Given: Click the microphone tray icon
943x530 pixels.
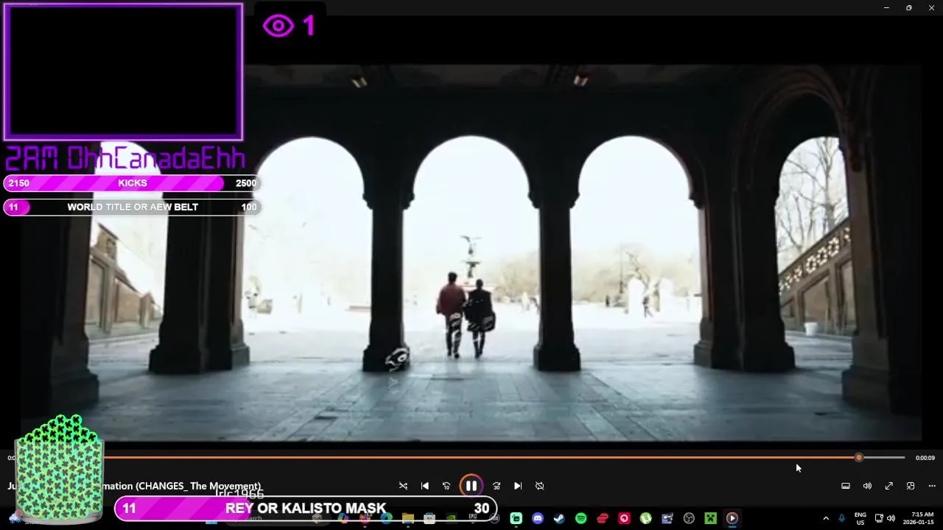Looking at the screenshot, I should point(841,518).
